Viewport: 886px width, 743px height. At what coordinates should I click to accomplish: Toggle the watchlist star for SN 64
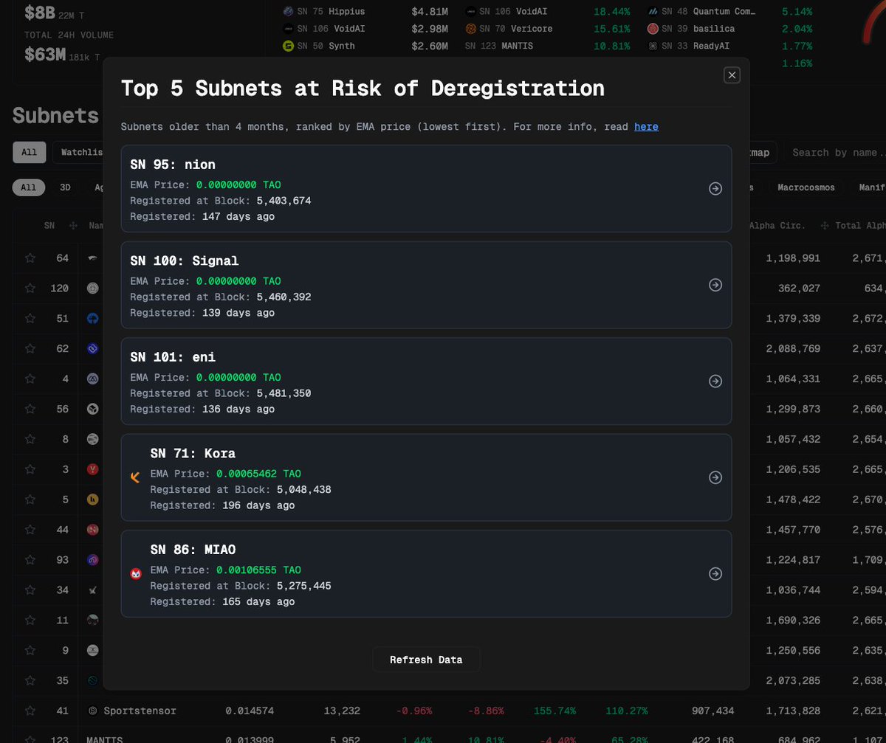coord(30,258)
